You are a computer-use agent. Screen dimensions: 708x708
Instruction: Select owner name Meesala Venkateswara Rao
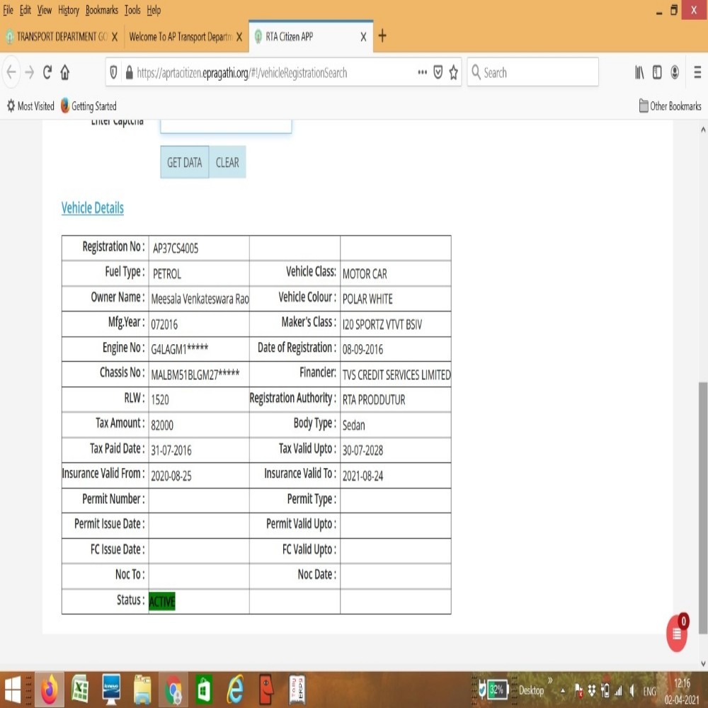[x=200, y=299]
